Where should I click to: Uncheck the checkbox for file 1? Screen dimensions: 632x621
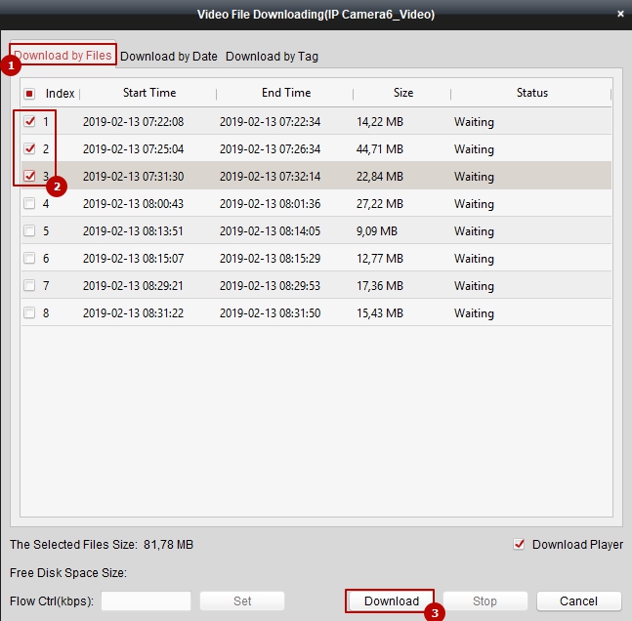tap(29, 122)
